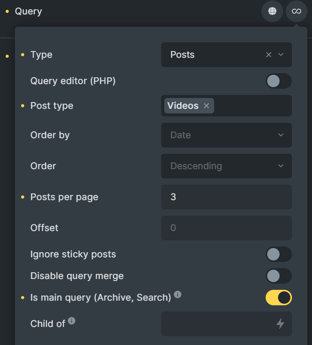Screen dimensions: 312x345
Task: Click the globe icon in Query header
Action: point(272,11)
